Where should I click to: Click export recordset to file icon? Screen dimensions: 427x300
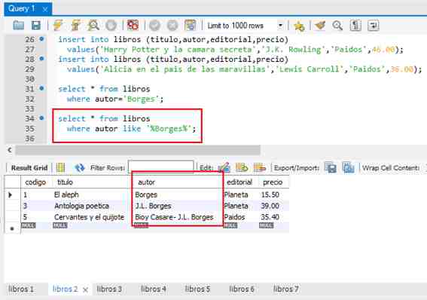coord(331,167)
